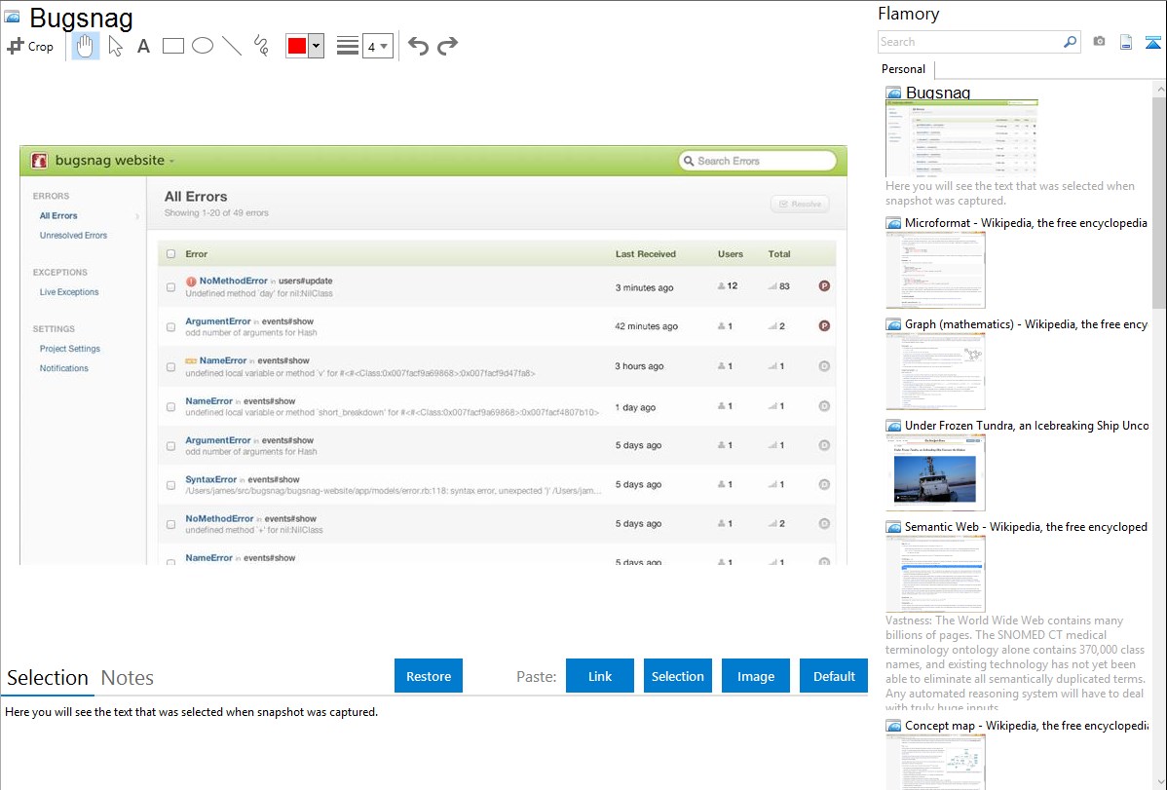Image resolution: width=1167 pixels, height=790 pixels.
Task: Open the Personal tab in Flamory panel
Action: pyautogui.click(x=903, y=69)
